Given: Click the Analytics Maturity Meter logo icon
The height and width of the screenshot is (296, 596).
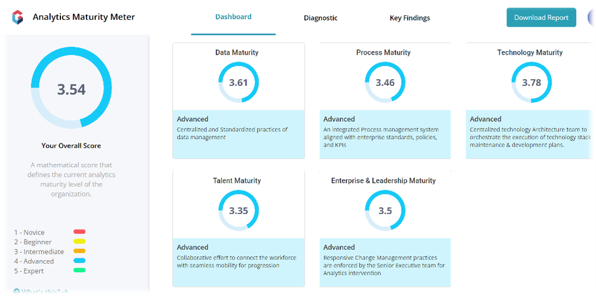Looking at the screenshot, I should pyautogui.click(x=18, y=17).
